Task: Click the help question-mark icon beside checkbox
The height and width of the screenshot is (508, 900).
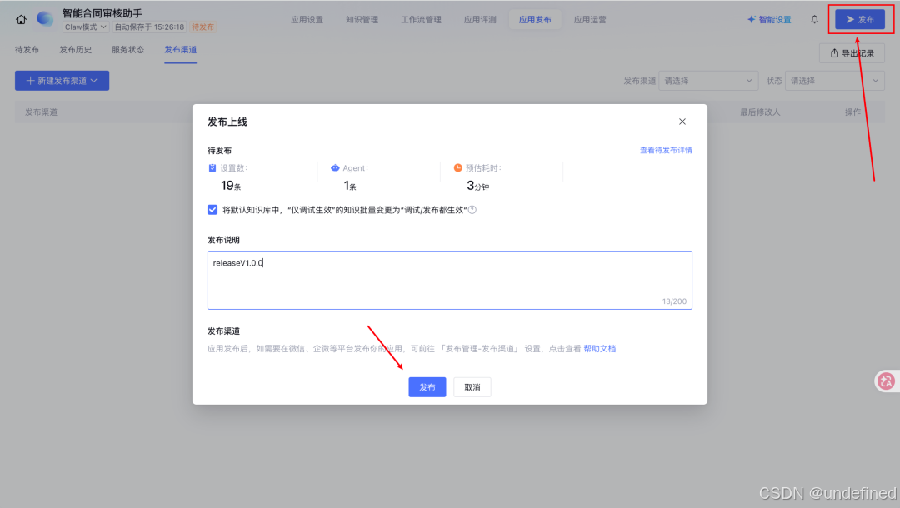Action: 472,210
